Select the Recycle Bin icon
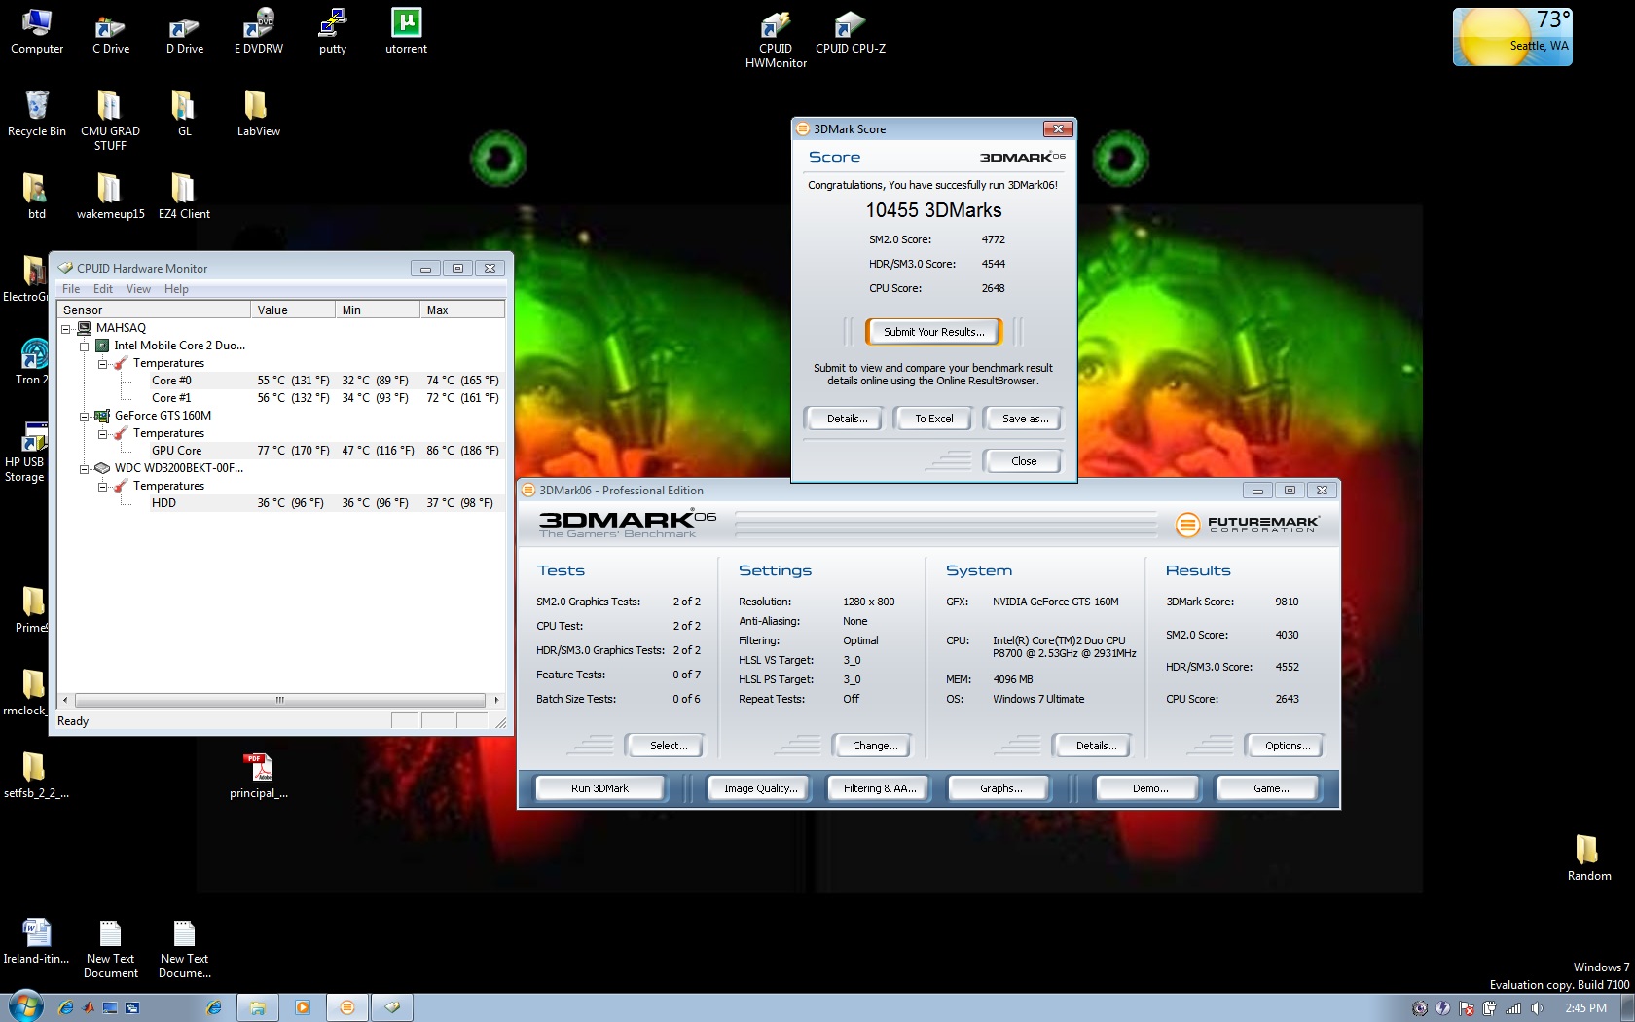 click(x=37, y=114)
